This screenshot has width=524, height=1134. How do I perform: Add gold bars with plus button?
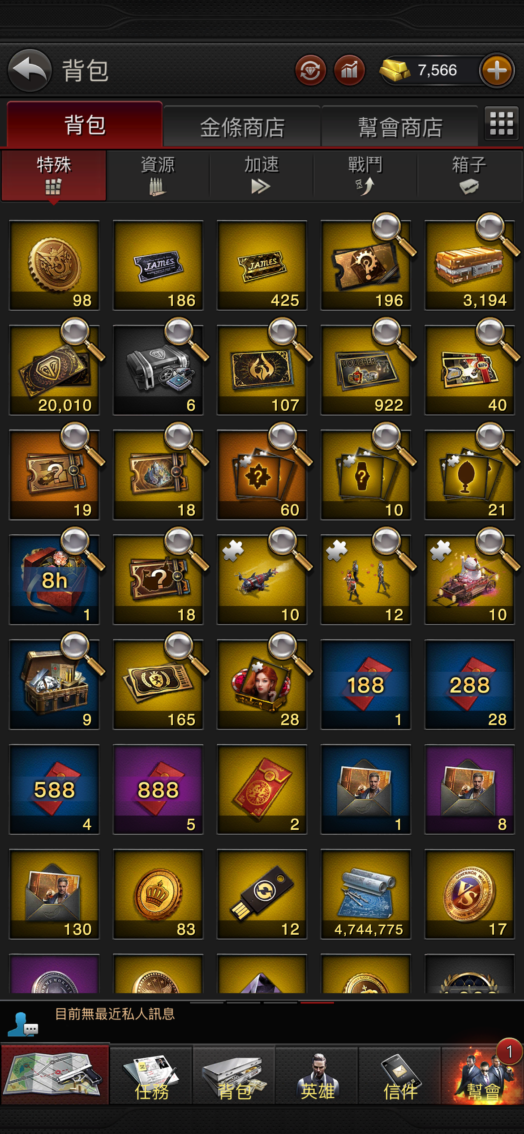[x=497, y=70]
